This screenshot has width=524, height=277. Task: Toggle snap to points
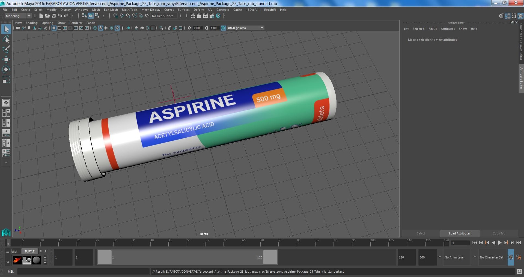click(x=128, y=16)
